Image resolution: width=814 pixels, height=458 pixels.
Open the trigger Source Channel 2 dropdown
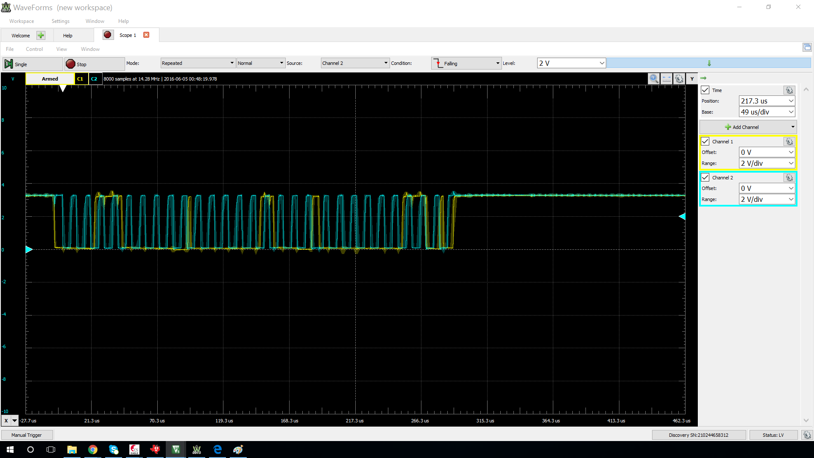pos(355,63)
